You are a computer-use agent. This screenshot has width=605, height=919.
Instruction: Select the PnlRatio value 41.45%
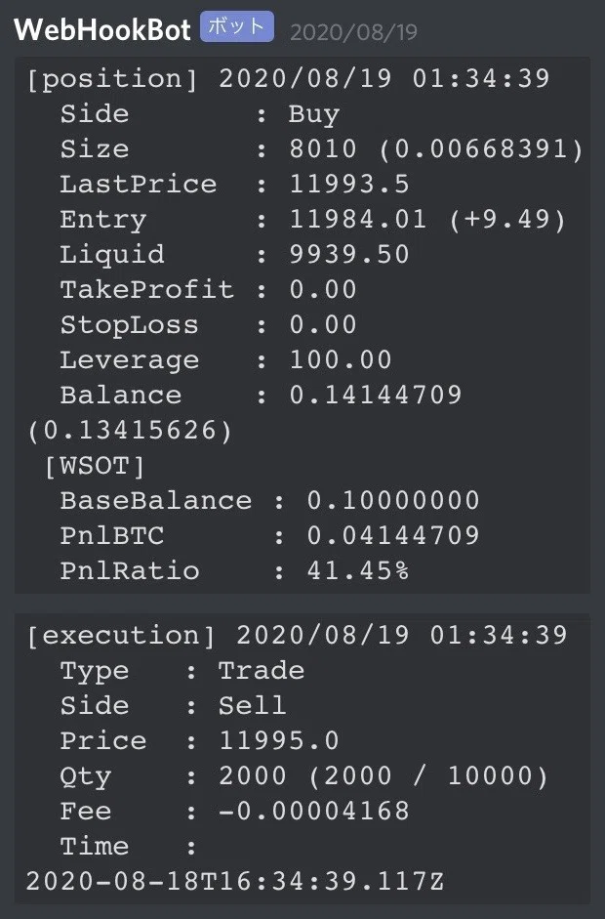[358, 571]
